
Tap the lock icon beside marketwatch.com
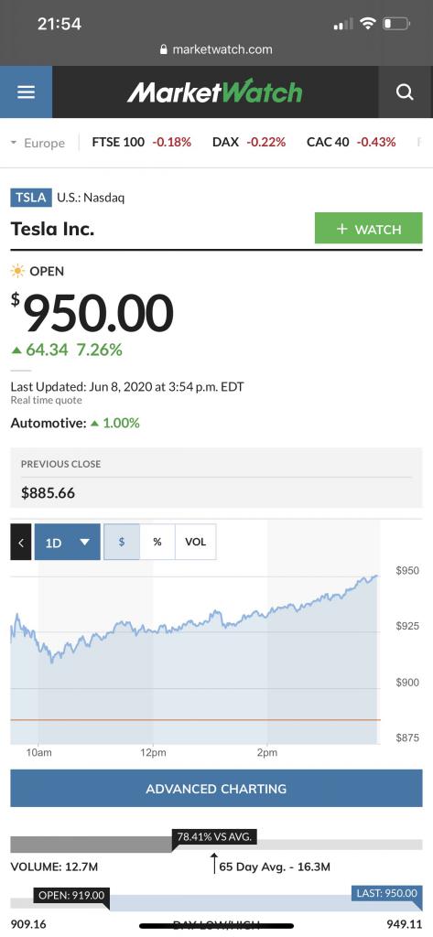pyautogui.click(x=164, y=49)
